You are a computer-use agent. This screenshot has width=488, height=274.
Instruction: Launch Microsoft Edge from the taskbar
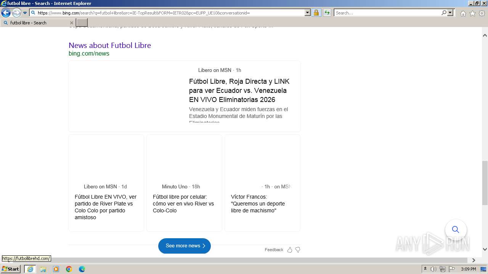pos(82,269)
